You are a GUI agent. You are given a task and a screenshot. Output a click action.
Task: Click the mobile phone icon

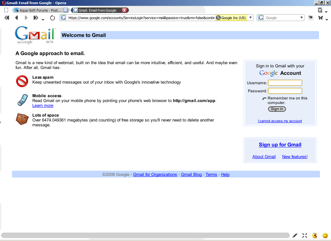click(x=23, y=100)
